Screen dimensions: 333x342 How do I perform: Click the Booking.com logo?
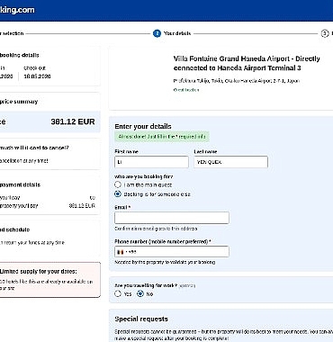(x=17, y=10)
